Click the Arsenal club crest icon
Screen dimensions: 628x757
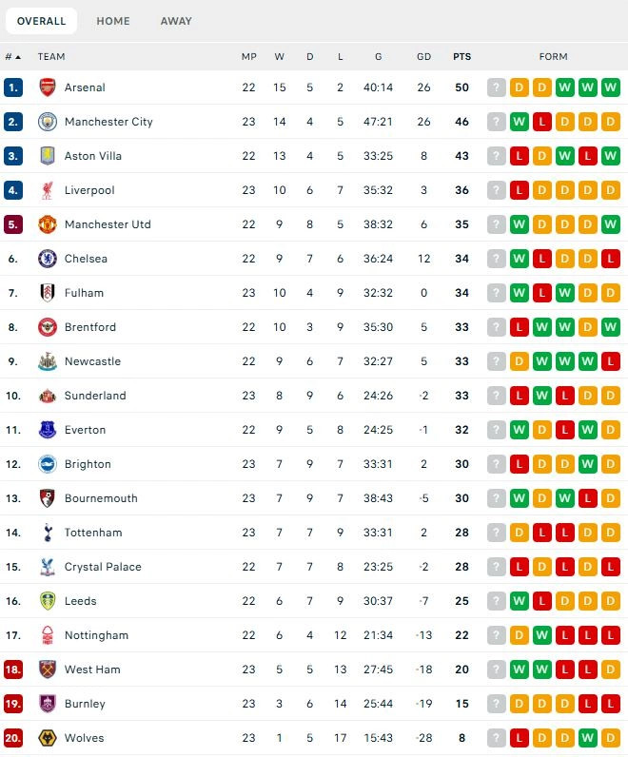(48, 87)
